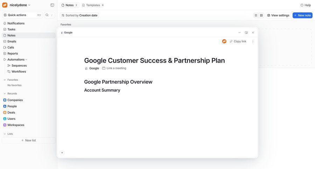Click the note options three-dot icon
The height and width of the screenshot is (169, 315).
pos(253,41)
